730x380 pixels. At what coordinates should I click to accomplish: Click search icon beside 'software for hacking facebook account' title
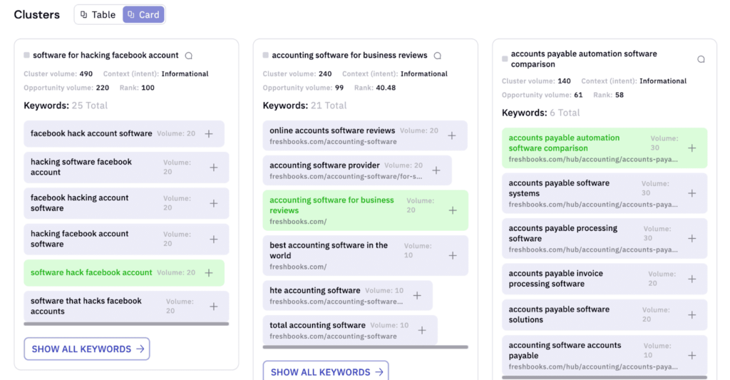189,56
